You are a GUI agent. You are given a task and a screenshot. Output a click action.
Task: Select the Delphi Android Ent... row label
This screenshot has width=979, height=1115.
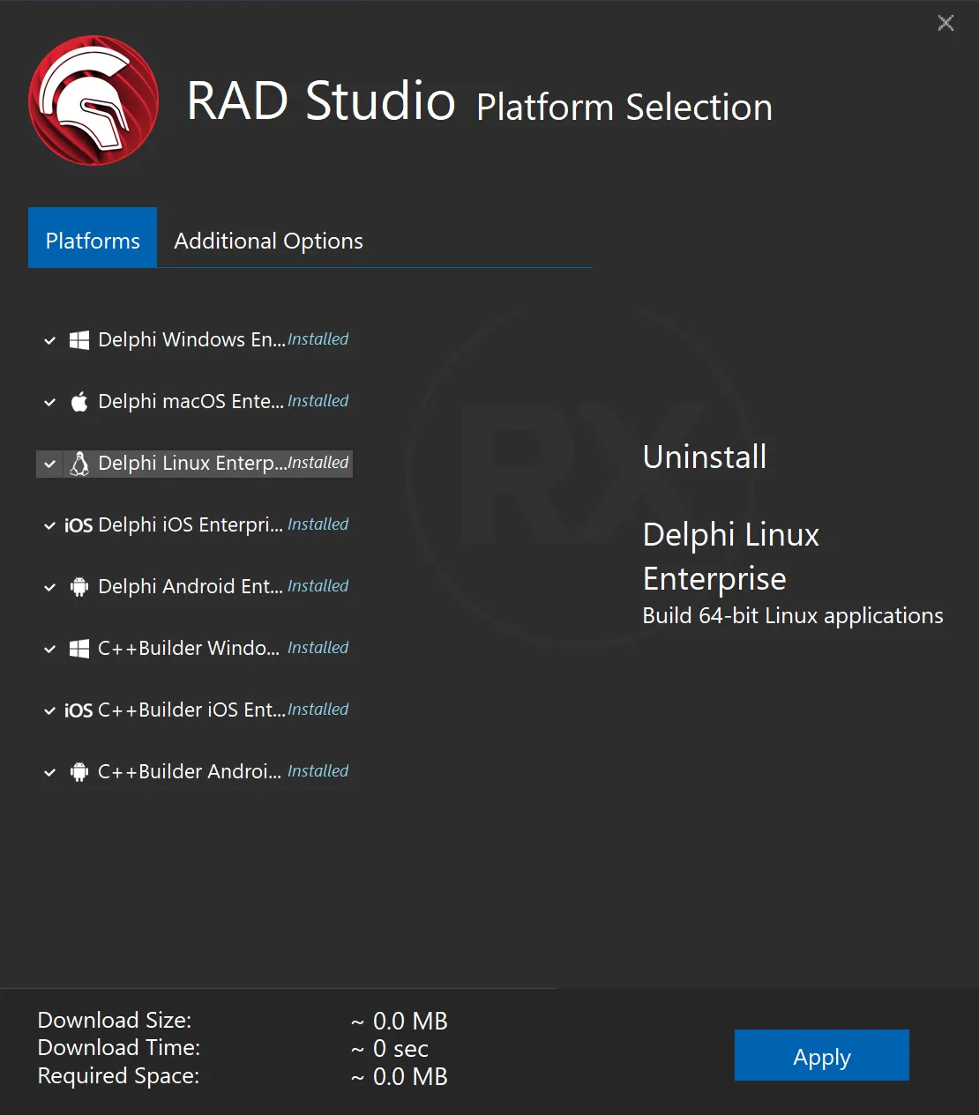[x=191, y=586]
